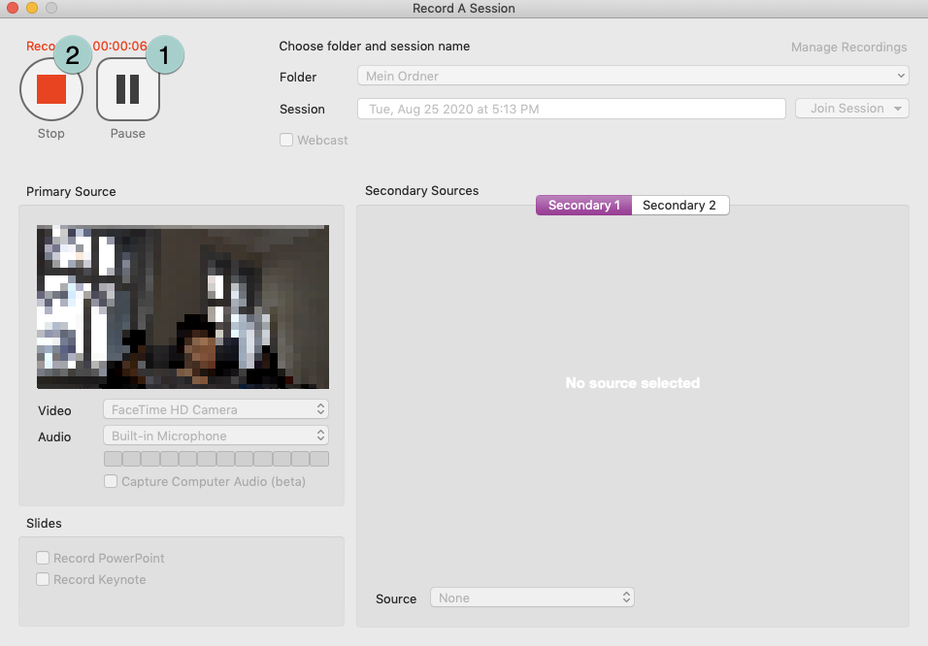This screenshot has height=646, width=928.
Task: Open the Folder dropdown showing Mein Ordner
Action: [633, 76]
